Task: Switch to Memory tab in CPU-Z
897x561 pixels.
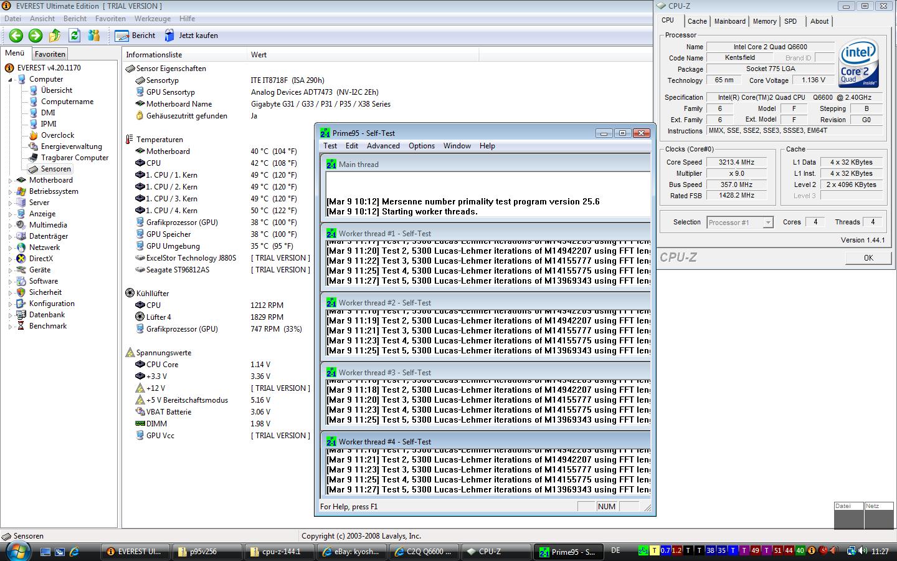Action: [764, 21]
